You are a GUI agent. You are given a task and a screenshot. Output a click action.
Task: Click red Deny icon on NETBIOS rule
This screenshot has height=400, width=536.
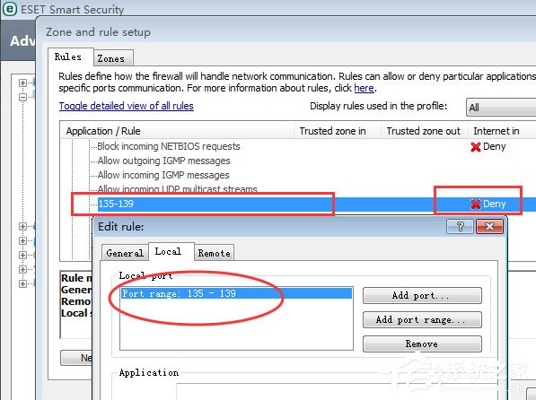point(475,147)
